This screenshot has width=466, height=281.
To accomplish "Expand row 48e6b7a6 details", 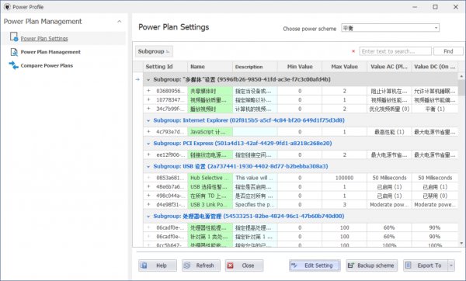I will (148, 186).
